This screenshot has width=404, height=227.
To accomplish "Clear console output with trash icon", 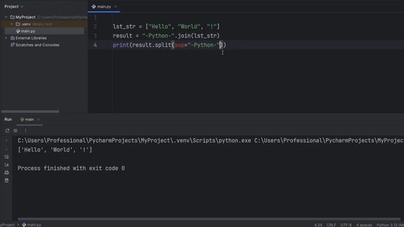I will click(x=7, y=180).
